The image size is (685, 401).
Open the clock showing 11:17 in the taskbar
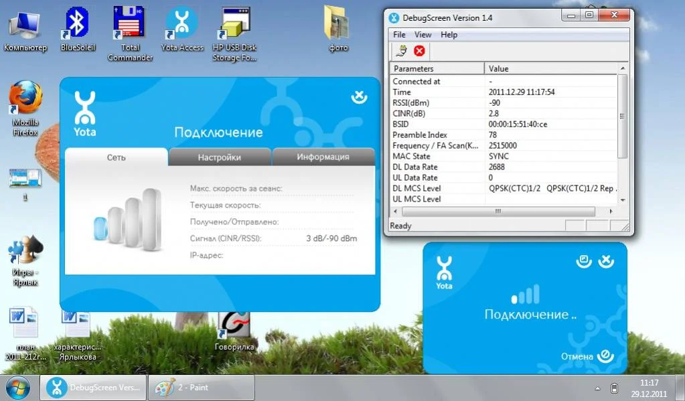click(x=650, y=388)
